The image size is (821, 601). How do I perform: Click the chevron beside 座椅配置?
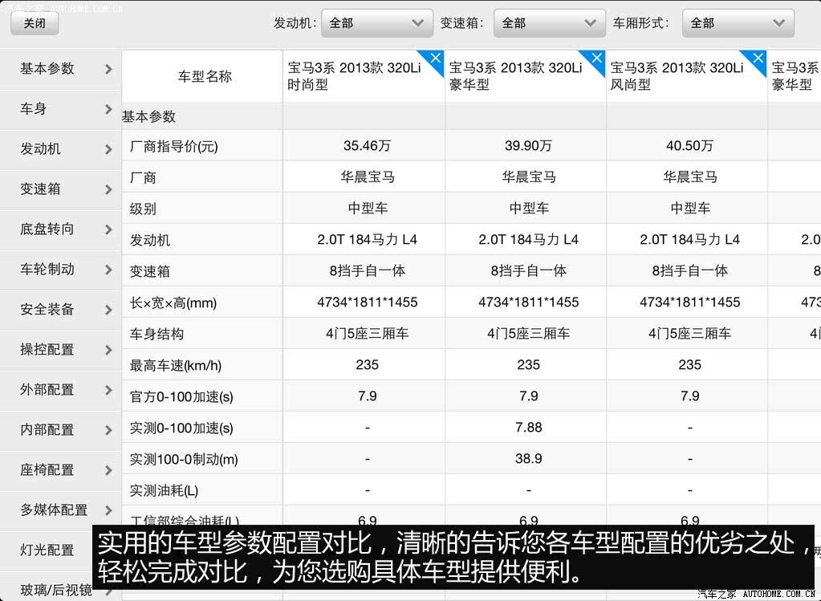[108, 470]
